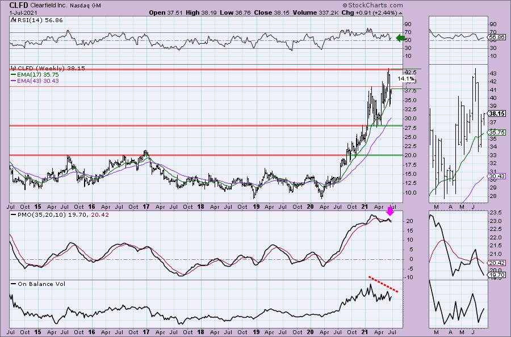Click the 38.15 price tag in zoom panel
This screenshot has width=511, height=337.
[497, 113]
